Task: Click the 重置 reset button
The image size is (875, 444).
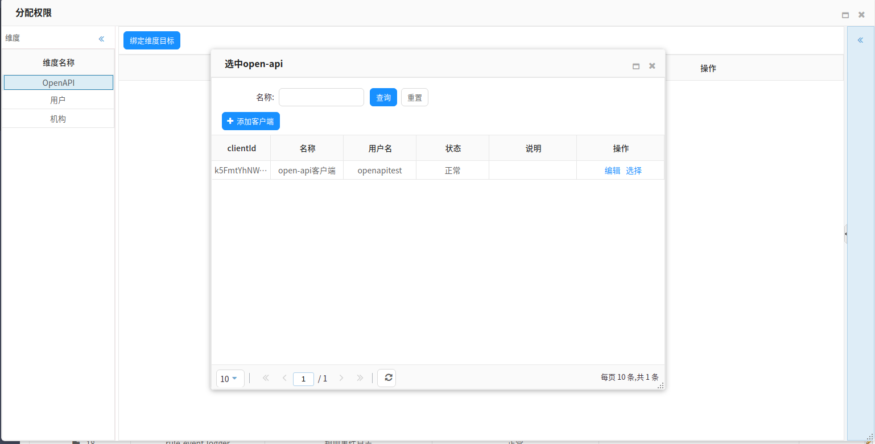Action: tap(414, 97)
